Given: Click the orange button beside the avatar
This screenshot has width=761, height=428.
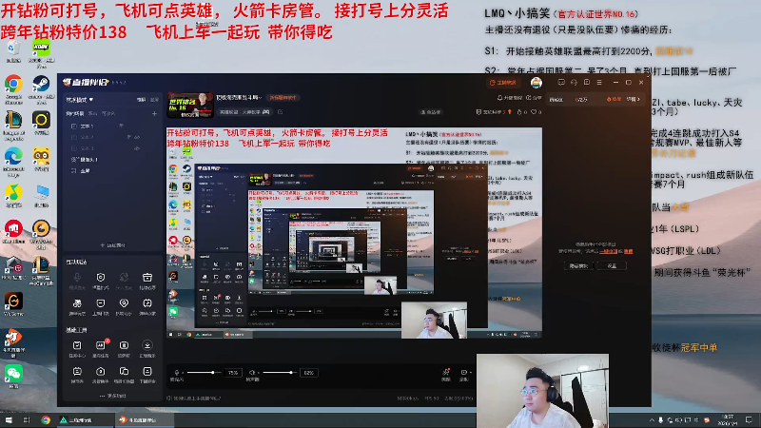Looking at the screenshot, I should pyautogui.click(x=503, y=83).
